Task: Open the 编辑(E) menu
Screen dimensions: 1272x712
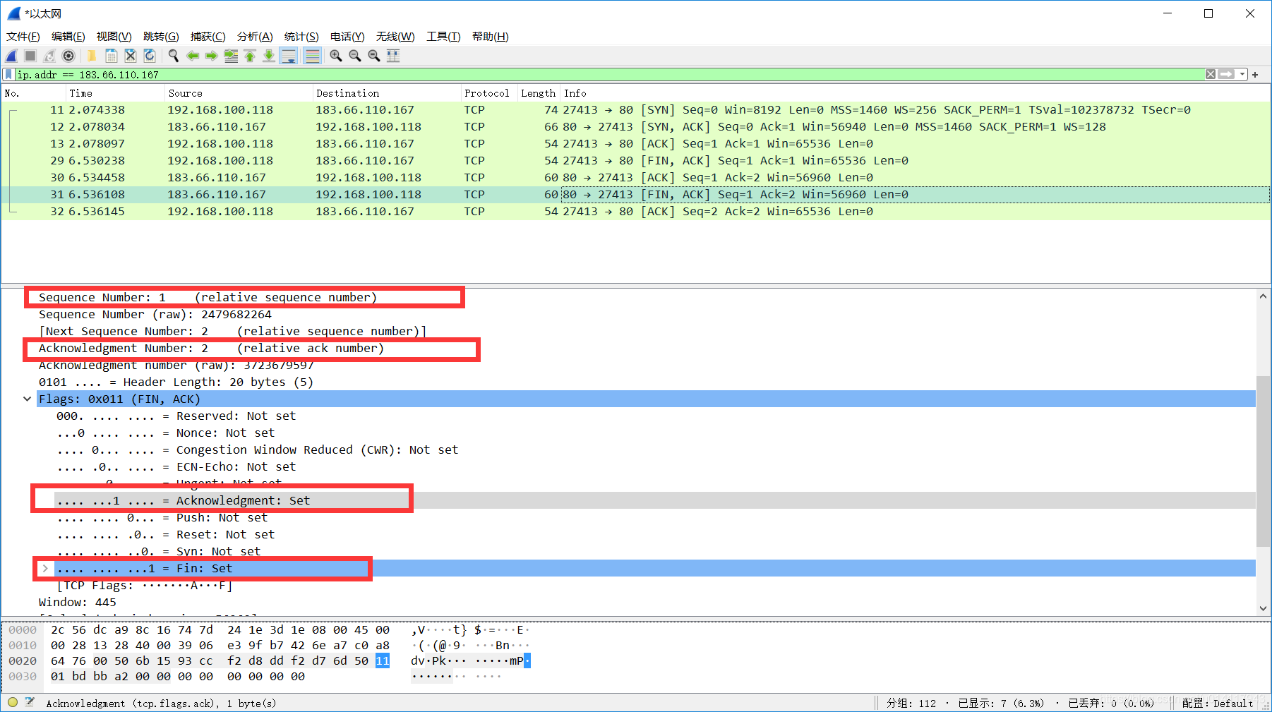Action: click(x=68, y=37)
